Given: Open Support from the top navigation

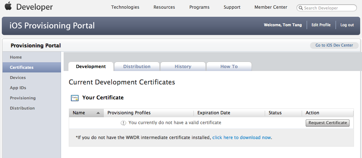Looking at the screenshot, I should click(232, 7).
